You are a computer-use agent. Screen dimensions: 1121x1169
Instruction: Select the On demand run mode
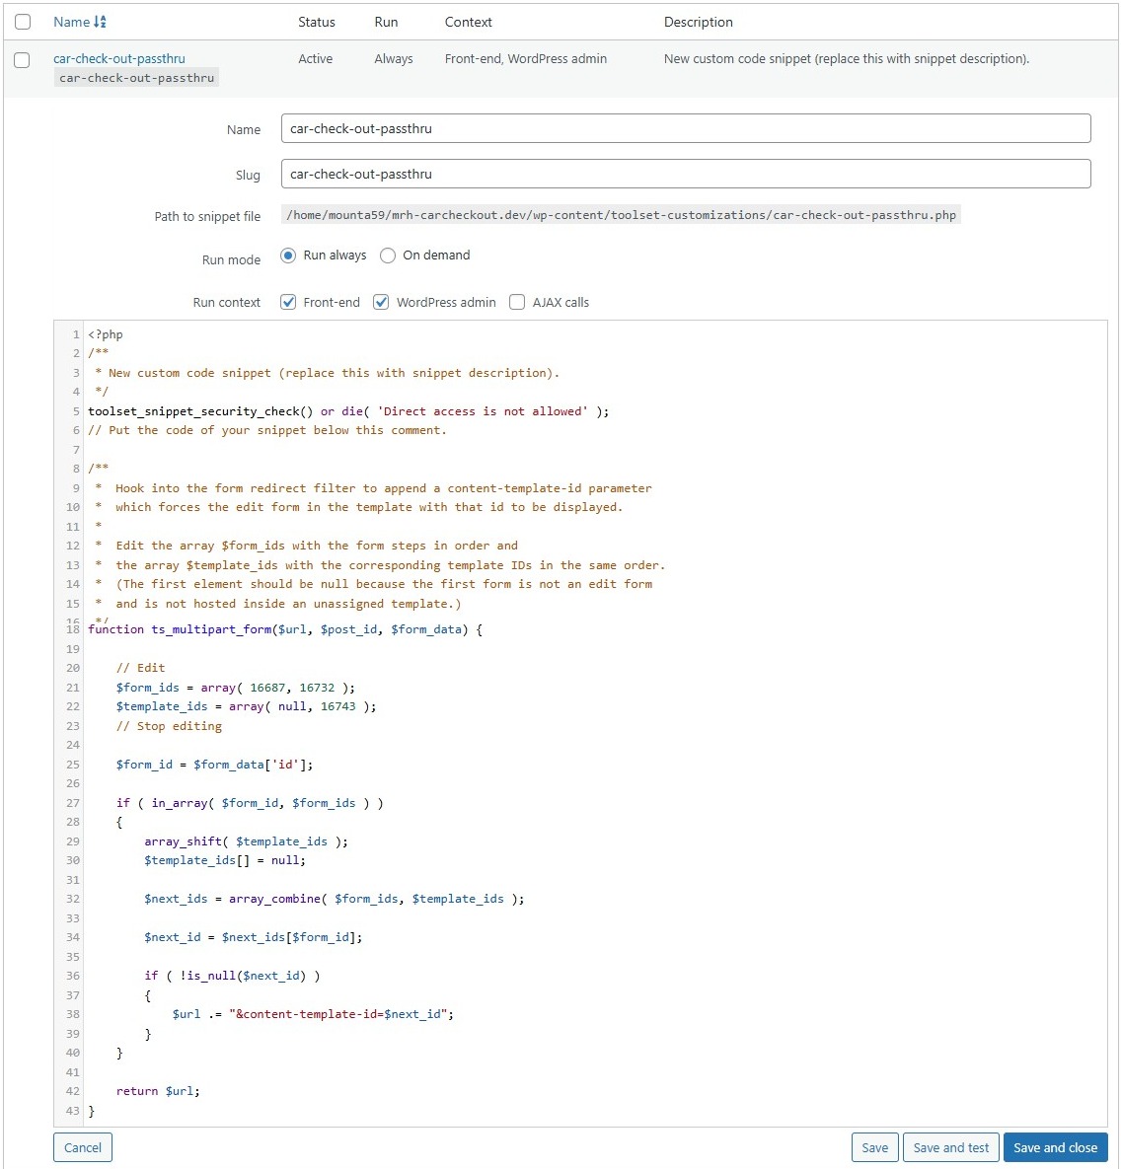point(388,256)
